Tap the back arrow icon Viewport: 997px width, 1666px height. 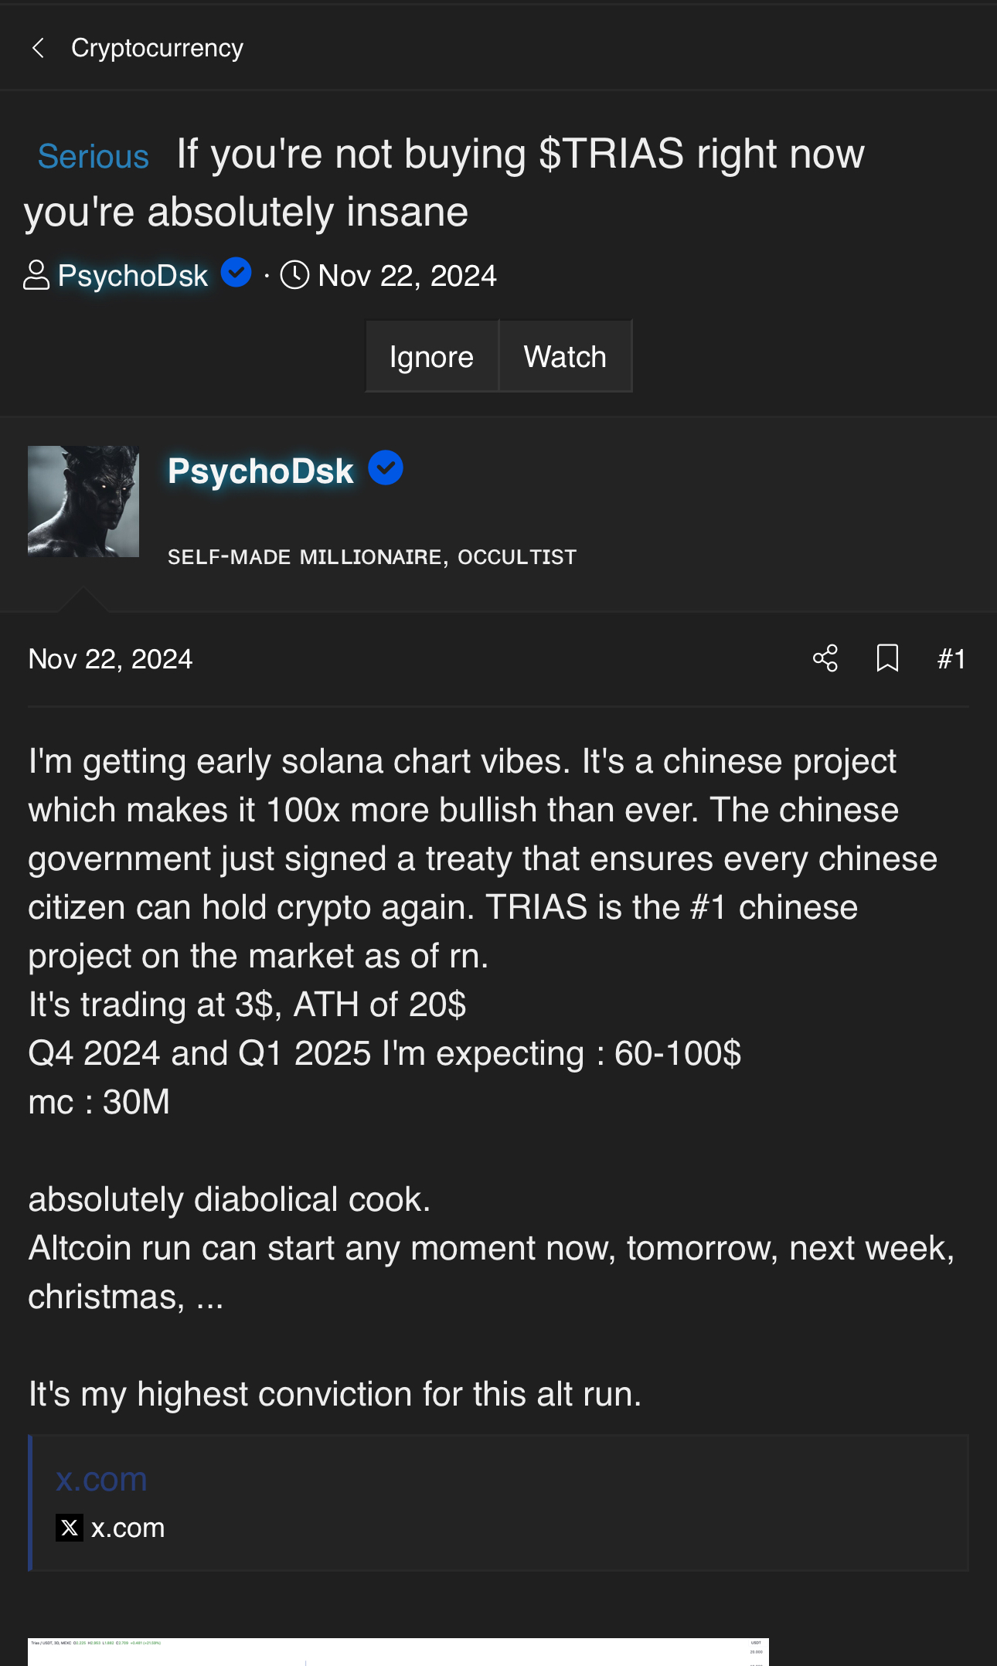point(37,48)
